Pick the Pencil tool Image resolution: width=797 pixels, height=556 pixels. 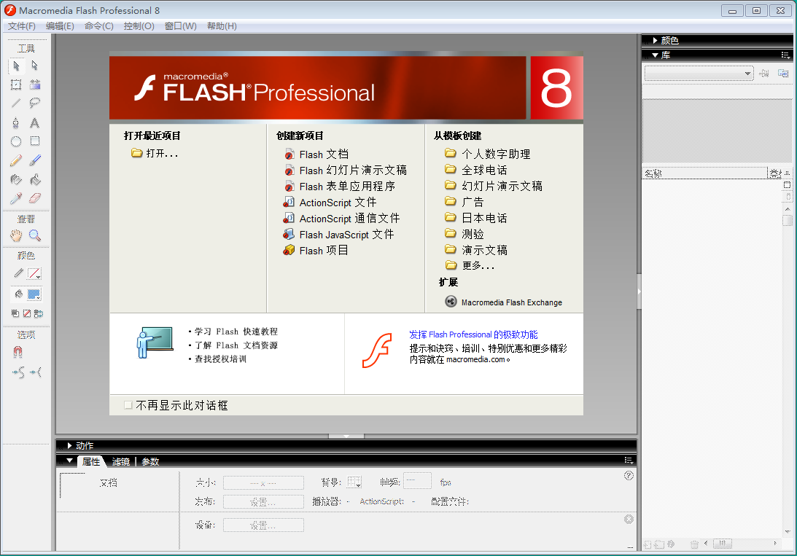point(16,160)
